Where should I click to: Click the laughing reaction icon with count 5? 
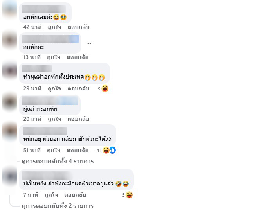[x=129, y=195]
